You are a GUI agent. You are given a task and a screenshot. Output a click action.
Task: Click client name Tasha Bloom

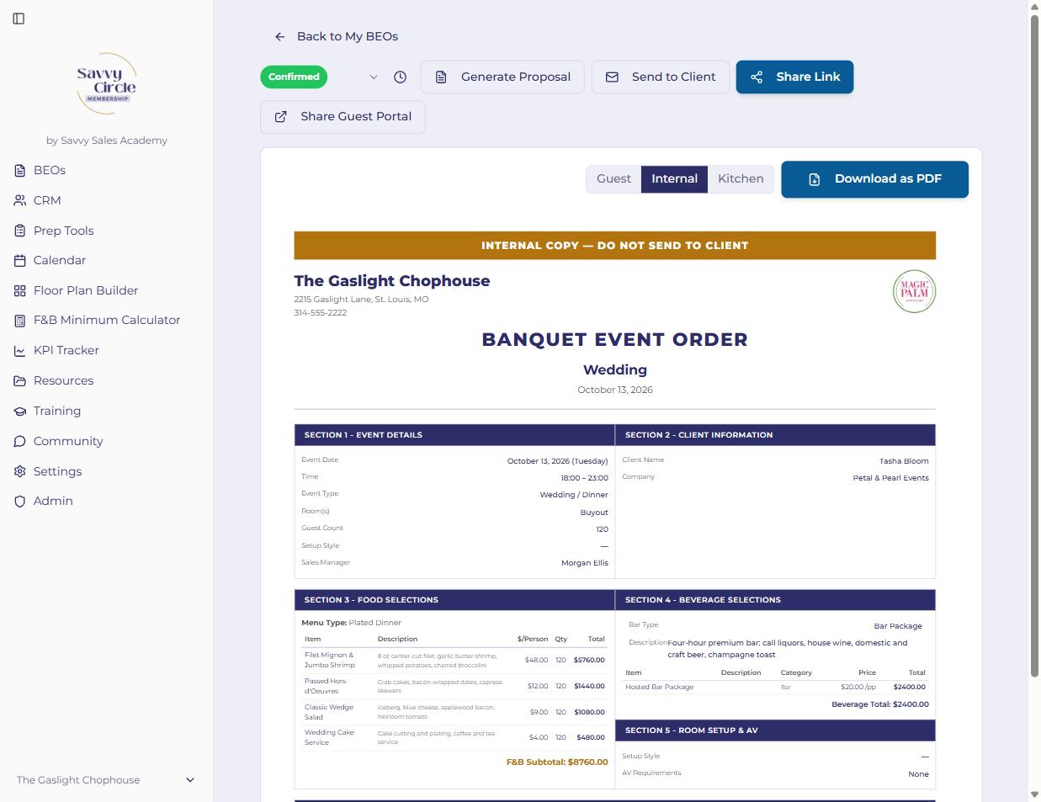tap(904, 461)
